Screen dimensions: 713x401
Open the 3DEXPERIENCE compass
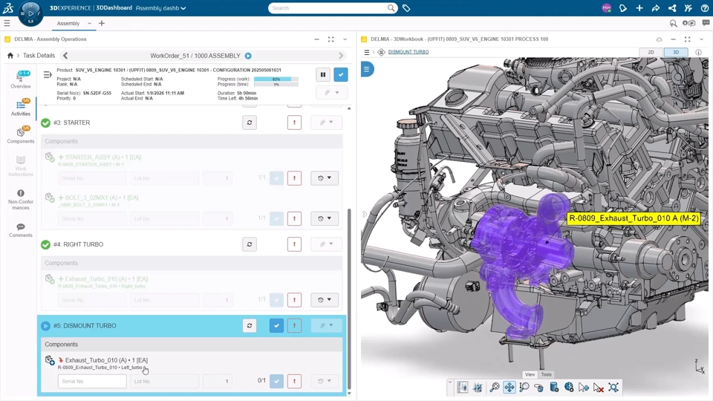pos(31,13)
